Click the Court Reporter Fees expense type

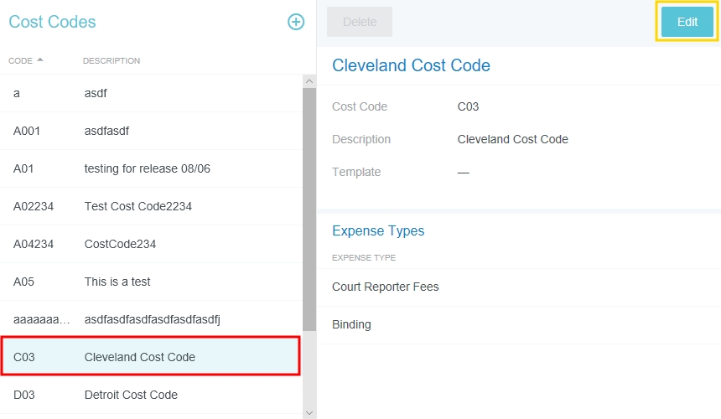[386, 287]
